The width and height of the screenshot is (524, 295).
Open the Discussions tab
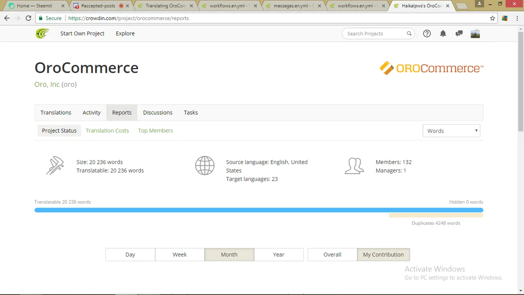(x=158, y=112)
